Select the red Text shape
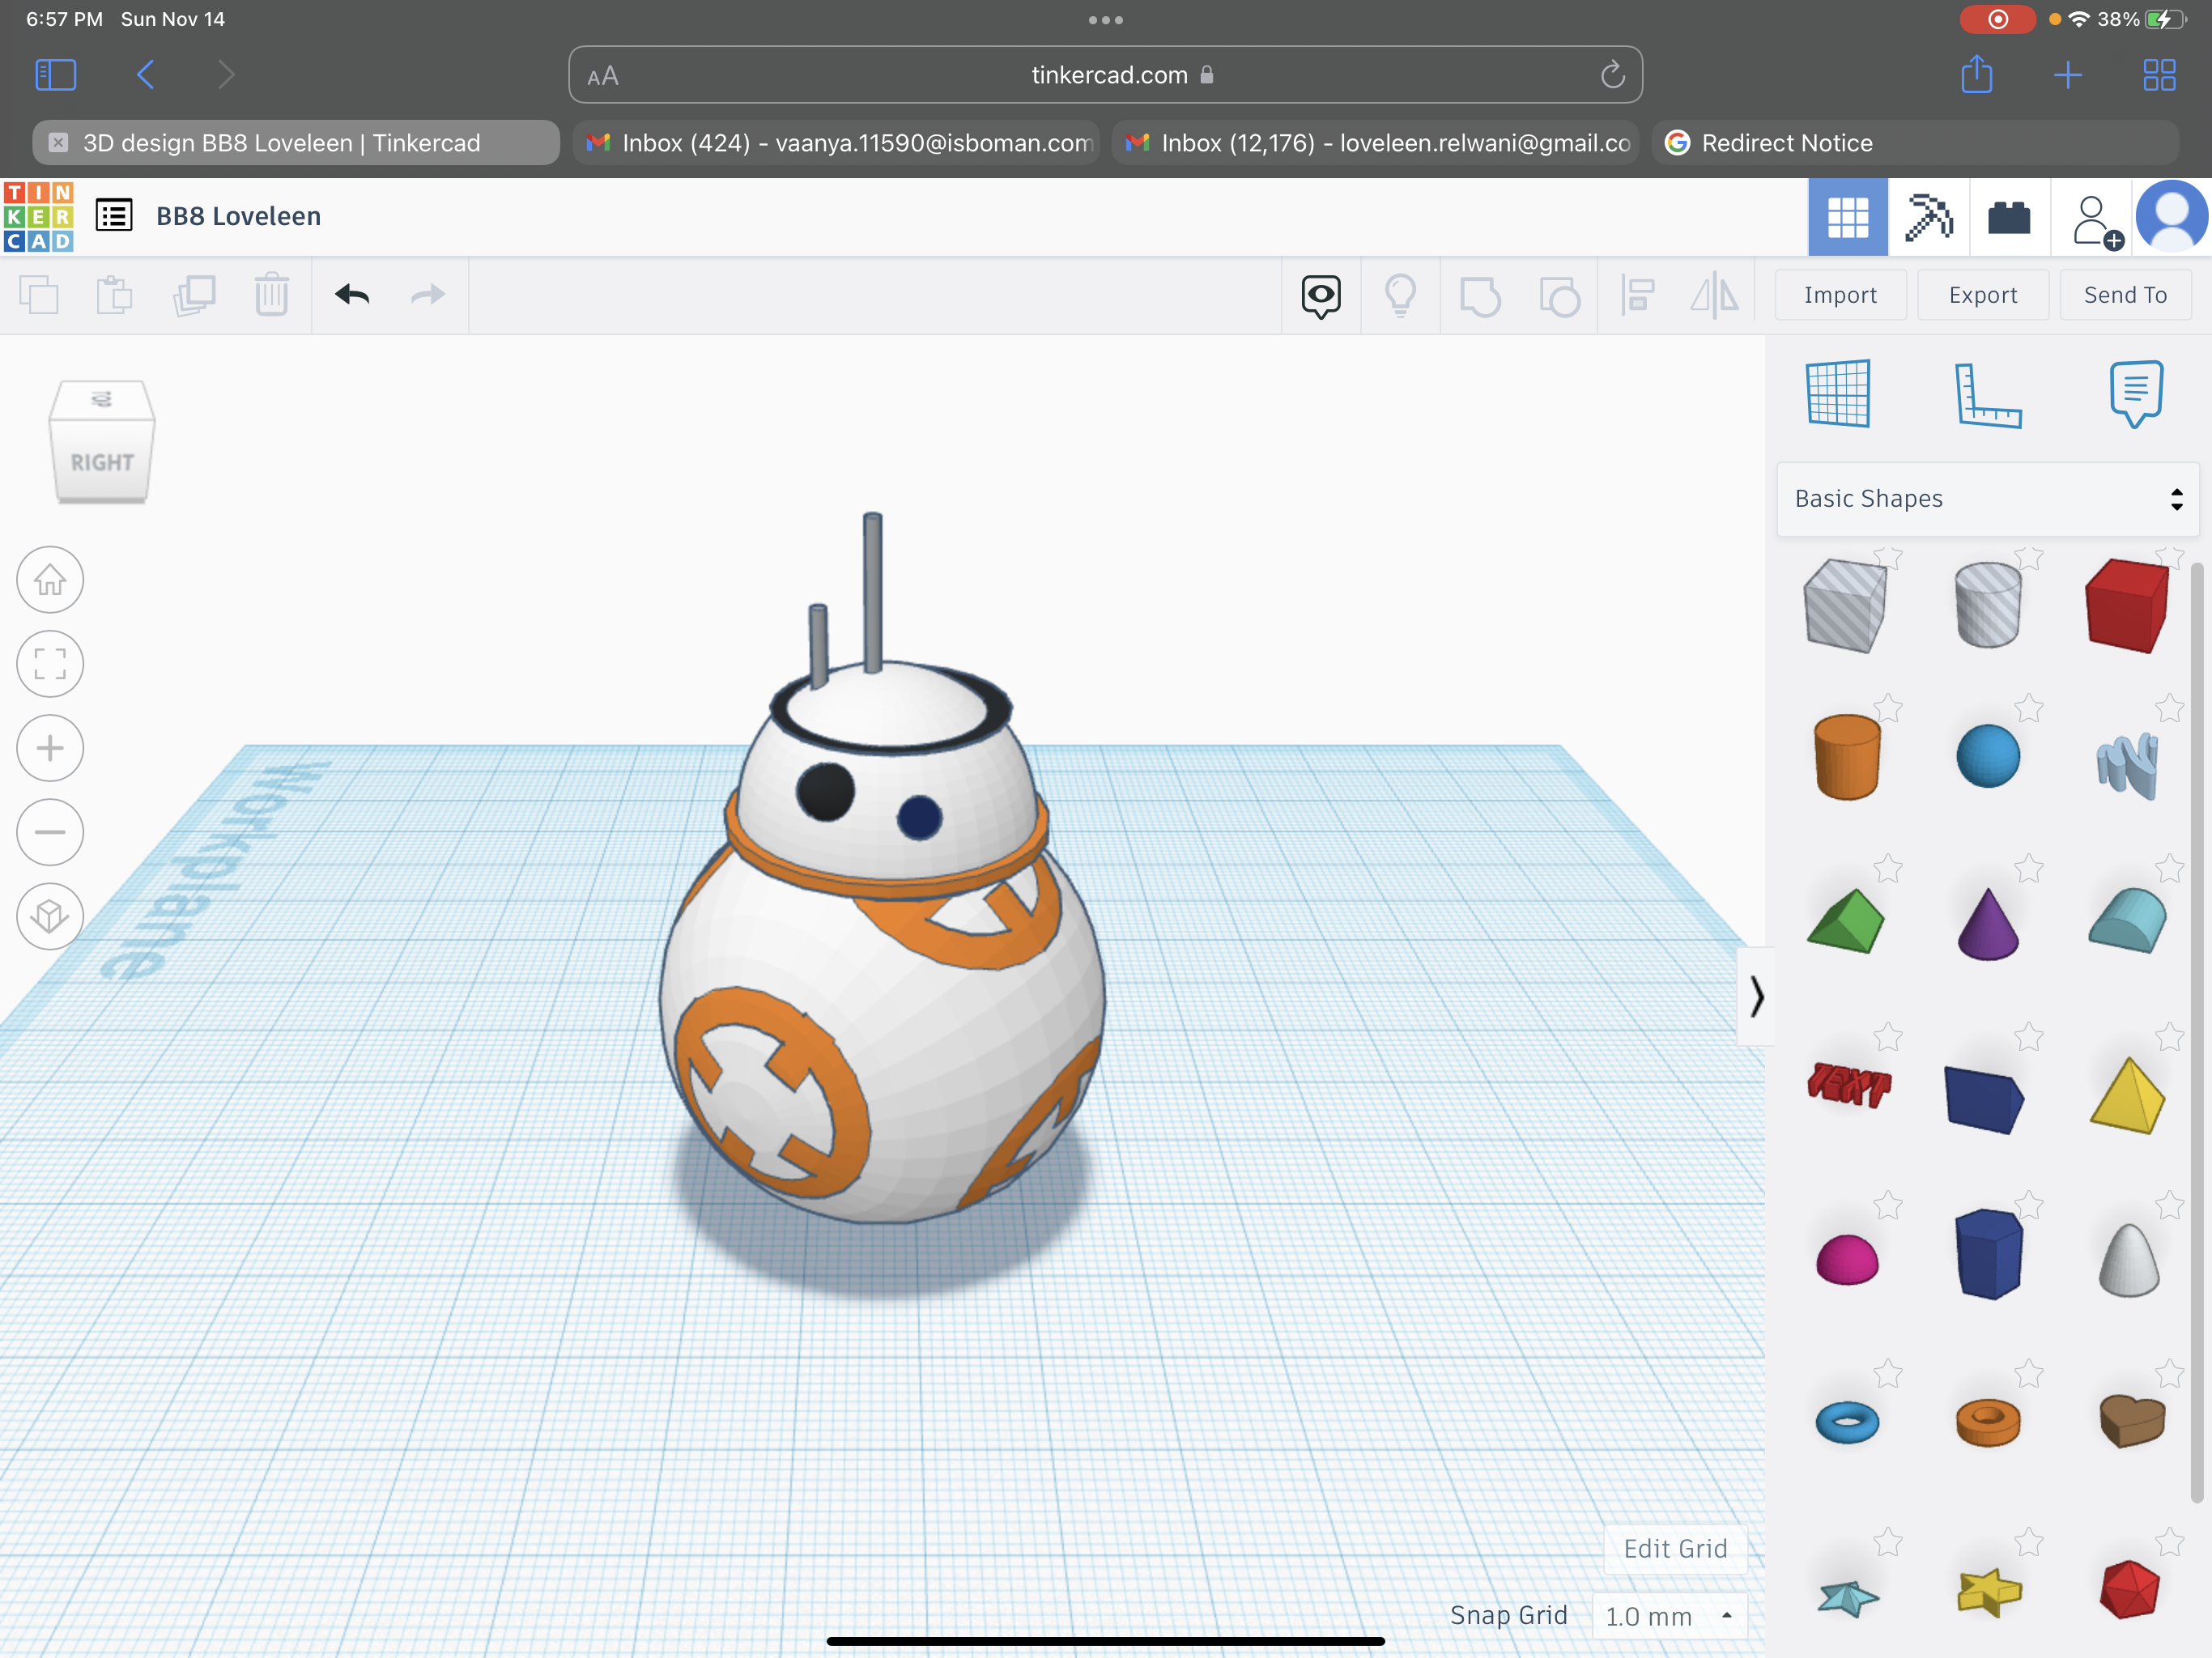 (x=1849, y=1085)
